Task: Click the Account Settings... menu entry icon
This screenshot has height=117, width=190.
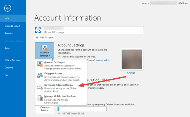Action: [x=40, y=64]
